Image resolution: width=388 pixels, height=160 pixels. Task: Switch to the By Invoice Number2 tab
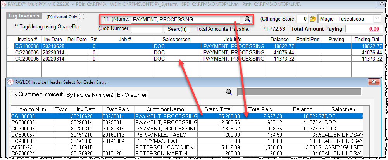point(90,95)
